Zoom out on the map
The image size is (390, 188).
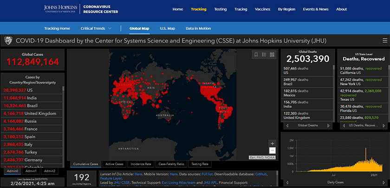click(x=273, y=150)
